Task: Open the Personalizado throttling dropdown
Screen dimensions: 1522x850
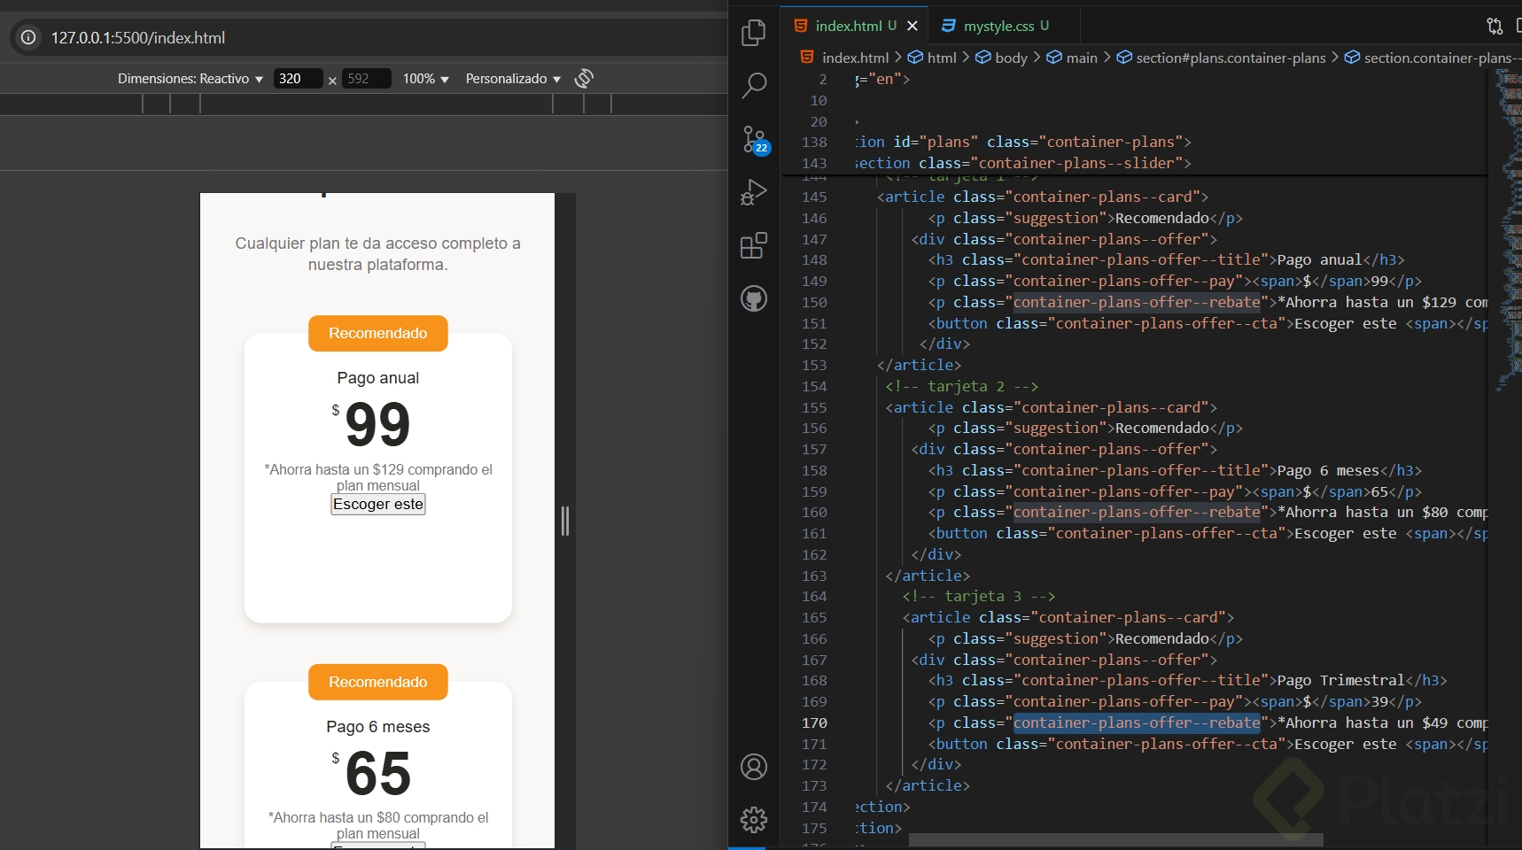Action: [513, 79]
